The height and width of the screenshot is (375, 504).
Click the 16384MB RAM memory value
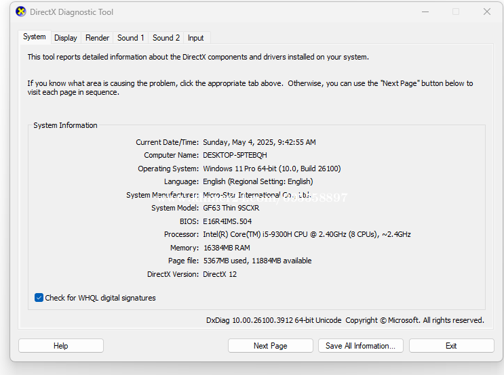(227, 248)
